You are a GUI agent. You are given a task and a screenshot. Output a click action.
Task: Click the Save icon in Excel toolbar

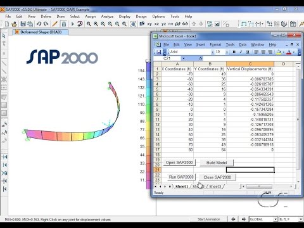tap(158, 52)
